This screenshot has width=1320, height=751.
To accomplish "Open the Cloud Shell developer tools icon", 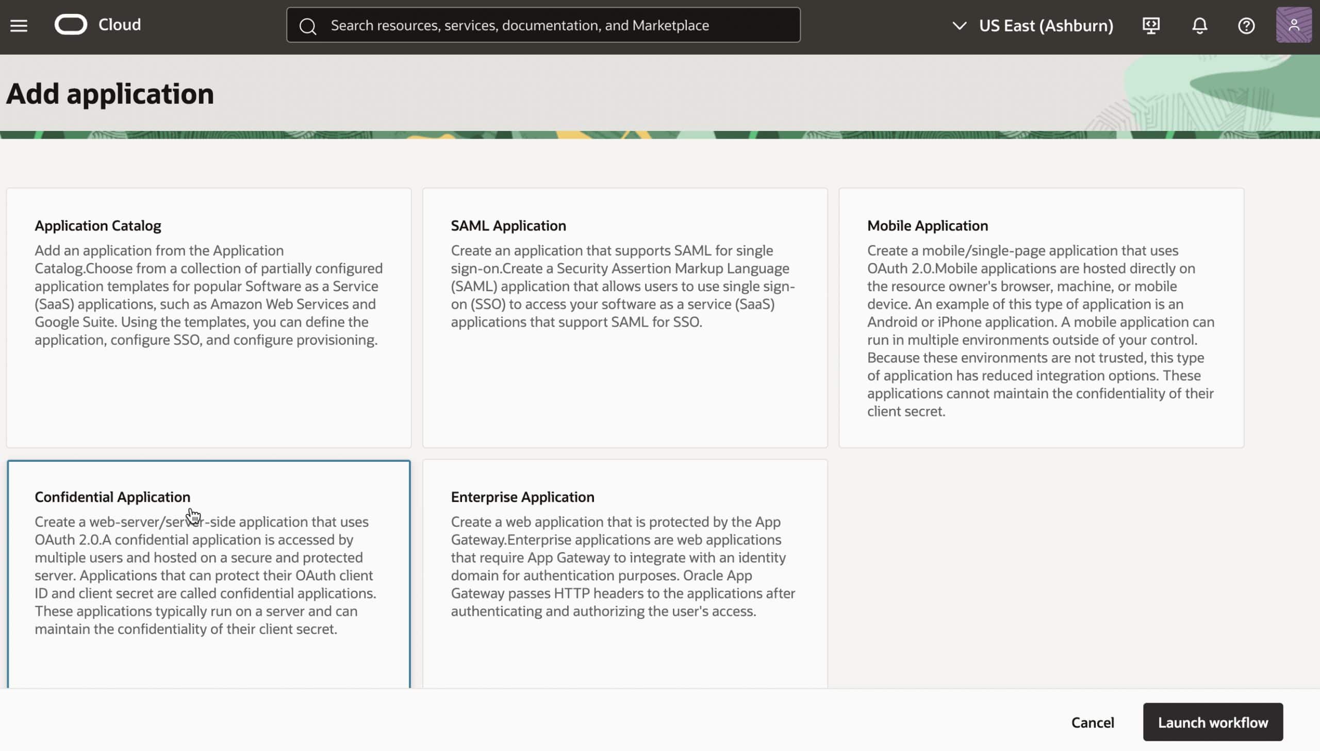I will click(x=1151, y=25).
